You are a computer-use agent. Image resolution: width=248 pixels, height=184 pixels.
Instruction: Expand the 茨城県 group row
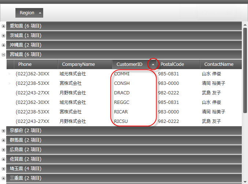pyautogui.click(x=4, y=35)
